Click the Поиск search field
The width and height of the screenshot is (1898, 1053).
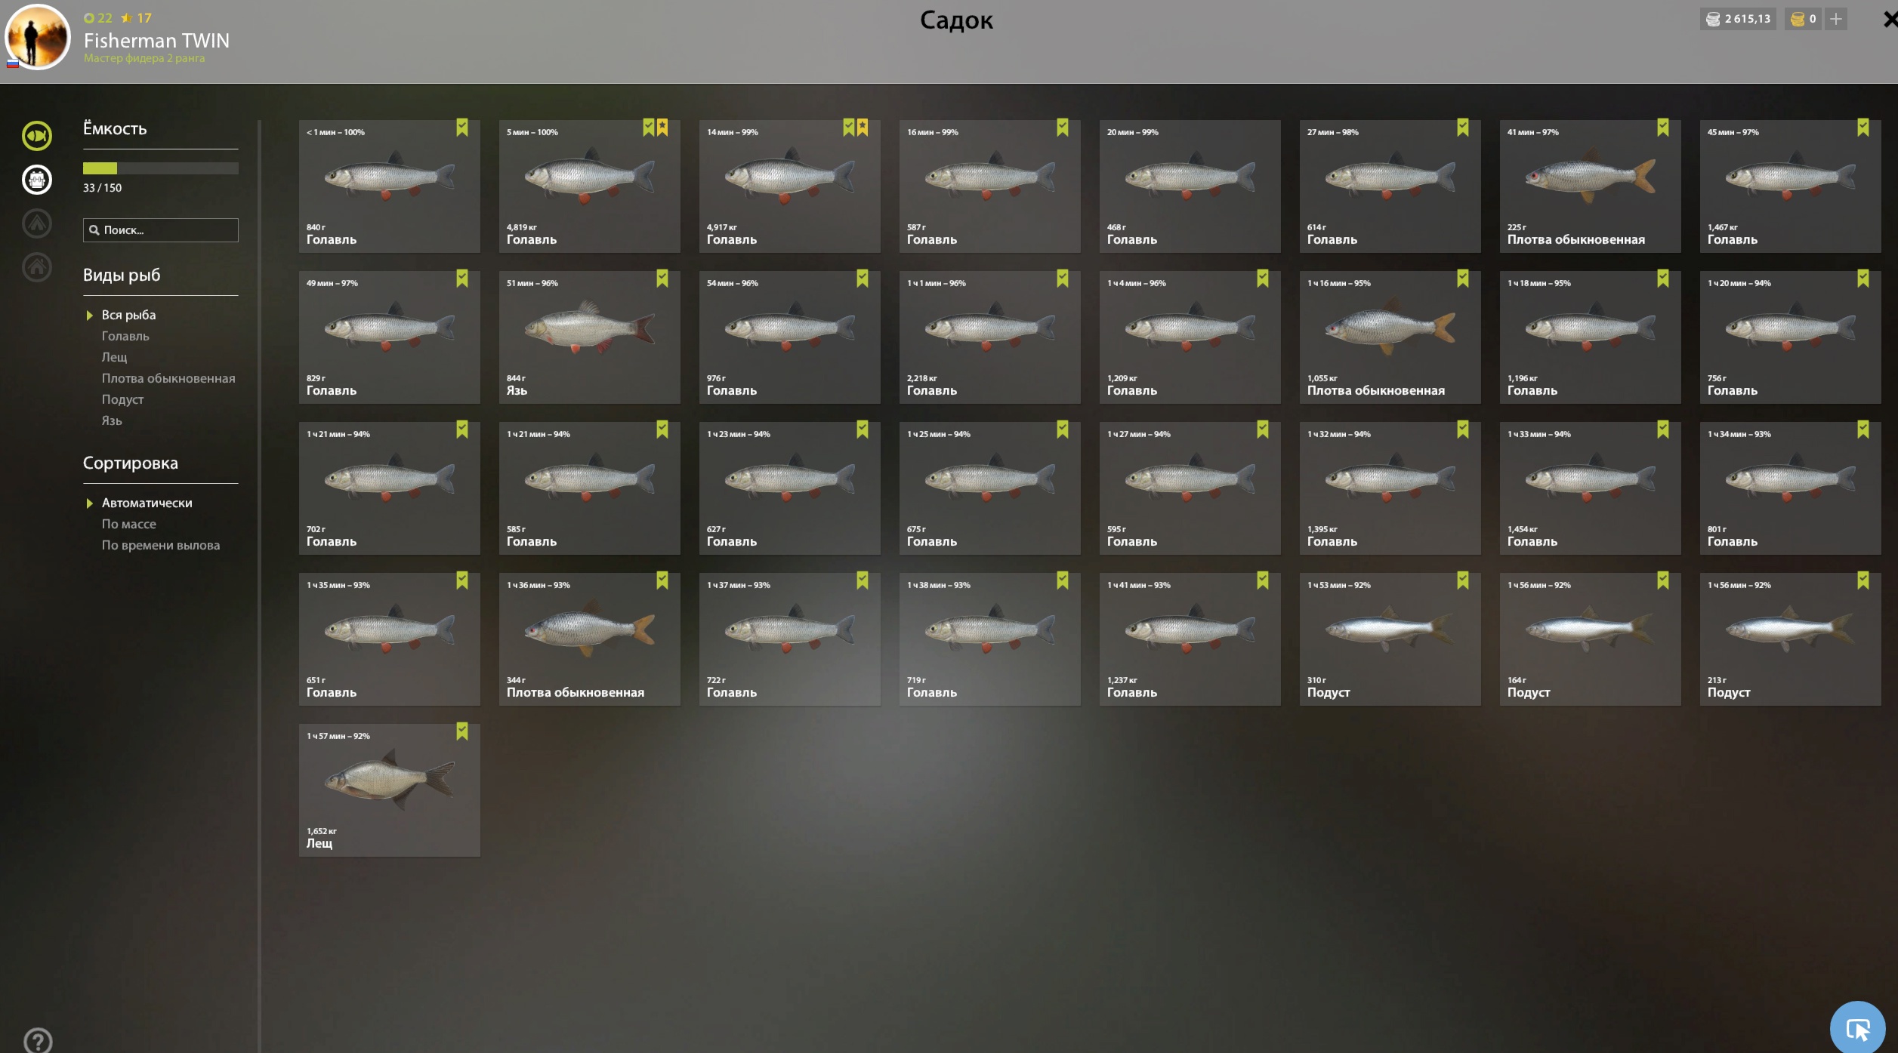point(161,230)
